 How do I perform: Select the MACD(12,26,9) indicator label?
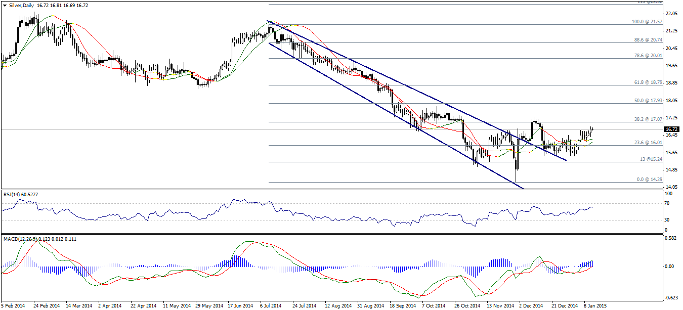[20, 238]
